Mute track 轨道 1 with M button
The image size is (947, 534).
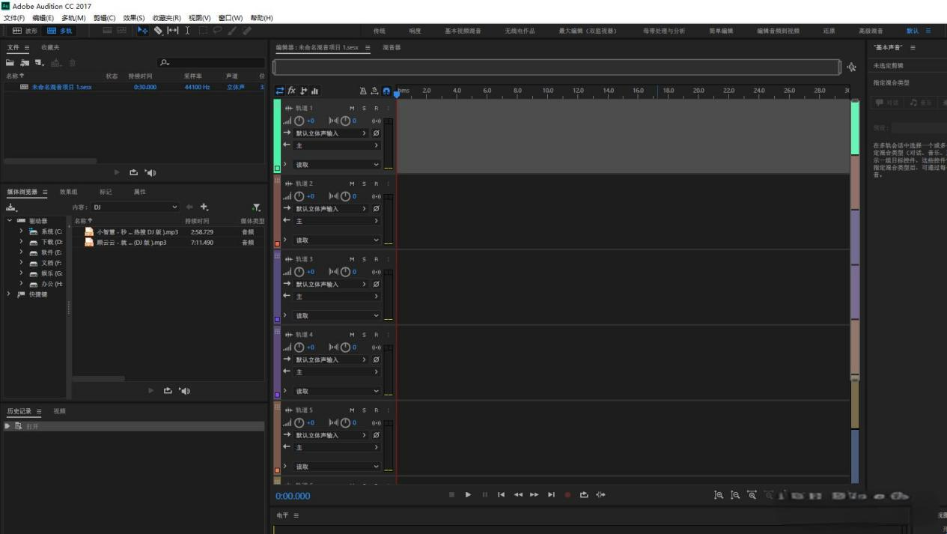point(352,109)
